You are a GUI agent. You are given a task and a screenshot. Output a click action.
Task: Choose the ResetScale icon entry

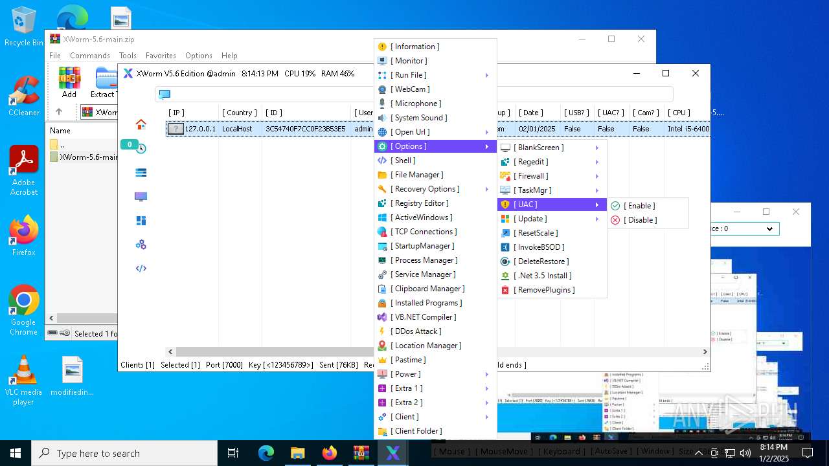[x=505, y=233]
